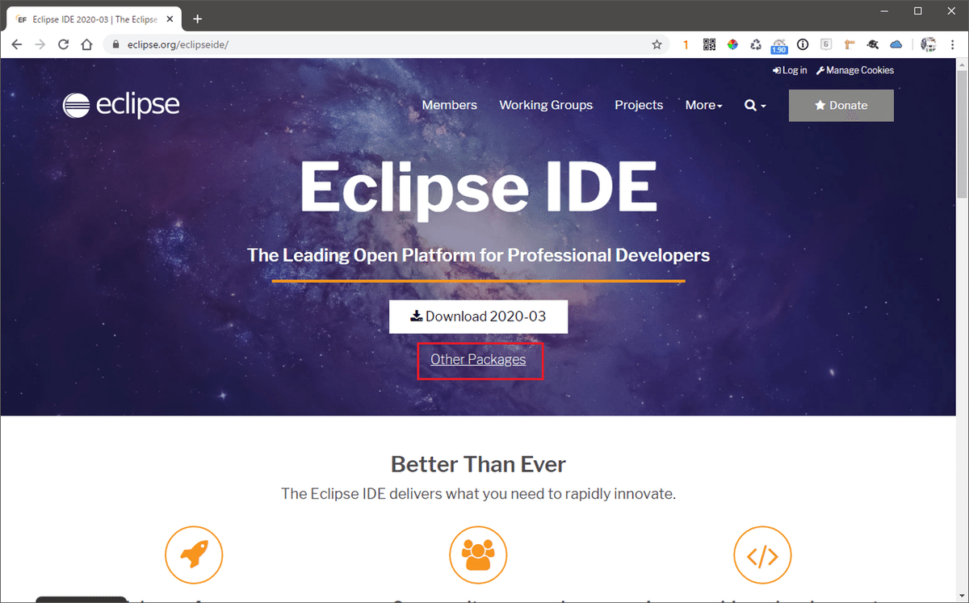Open the Other Packages link
The image size is (969, 603).
(478, 360)
